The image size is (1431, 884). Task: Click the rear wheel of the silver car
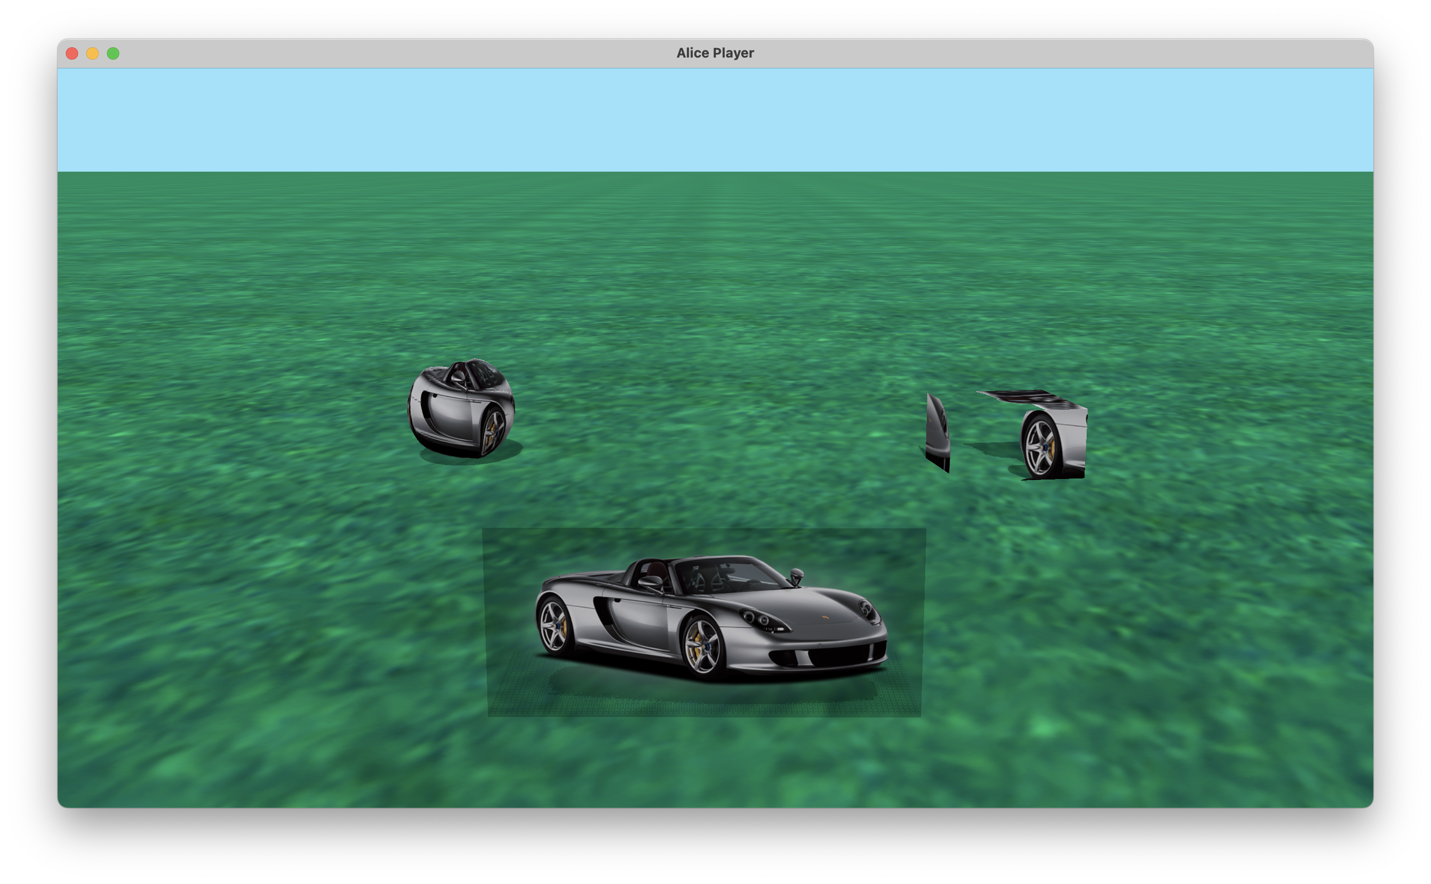click(x=555, y=624)
